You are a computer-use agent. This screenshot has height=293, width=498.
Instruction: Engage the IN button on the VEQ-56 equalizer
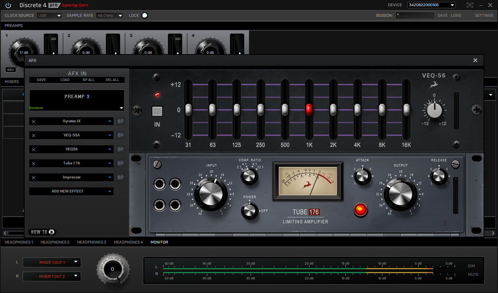coord(157,111)
